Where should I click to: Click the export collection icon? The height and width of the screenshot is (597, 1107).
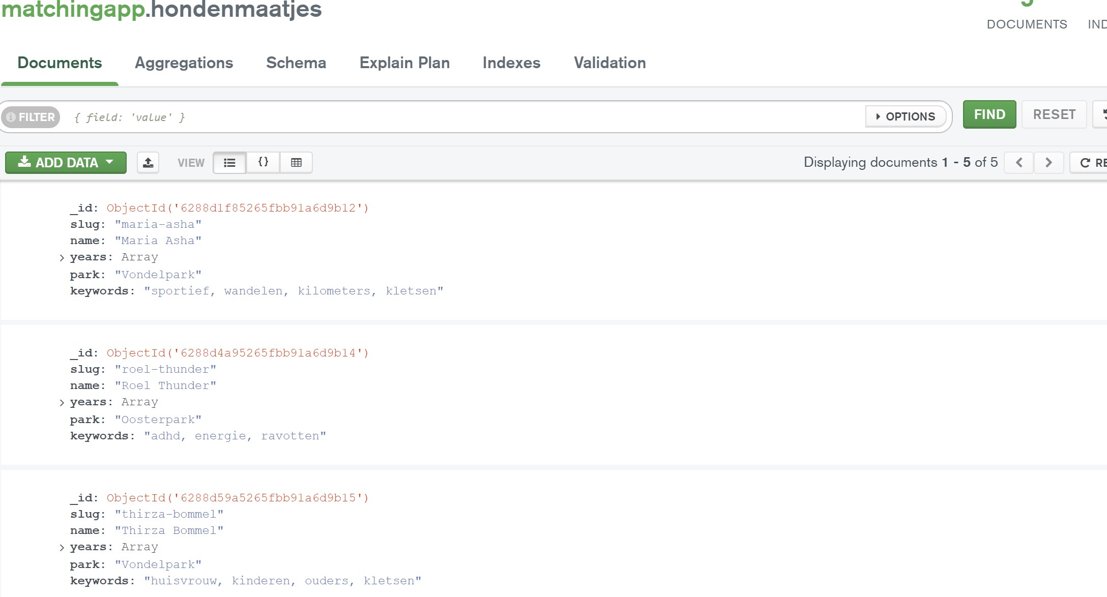pos(148,163)
